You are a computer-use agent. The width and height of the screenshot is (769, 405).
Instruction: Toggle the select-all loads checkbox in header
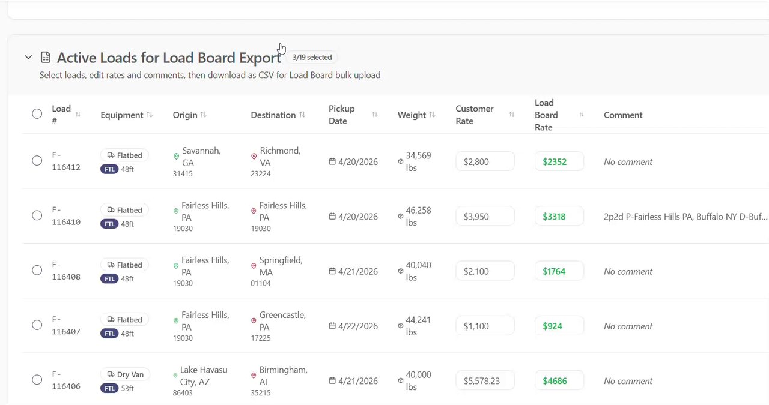click(37, 113)
